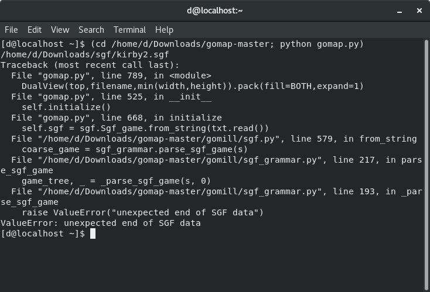Click the d@localhost window title
The height and width of the screenshot is (292, 430).
click(214, 11)
